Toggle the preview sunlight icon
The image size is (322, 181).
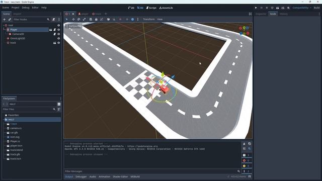tap(127, 19)
